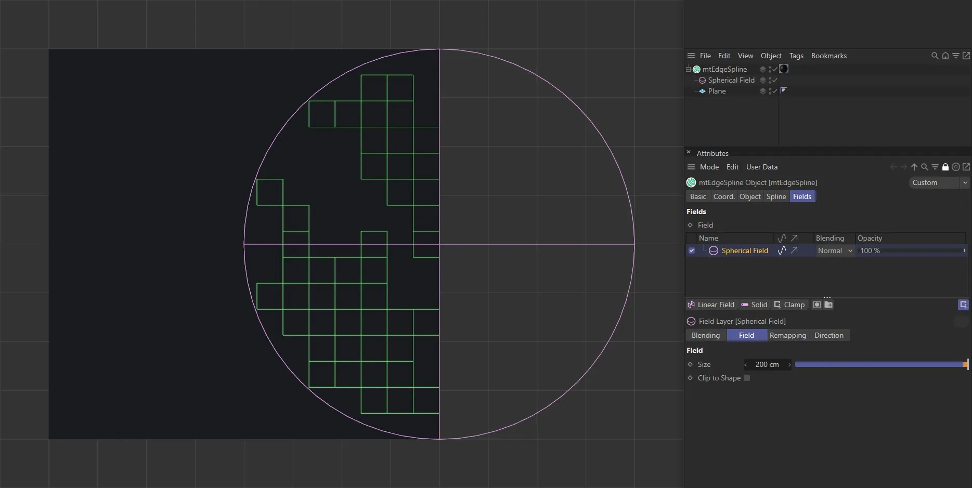Uncheck the Spherical Field layer checkbox

coord(692,250)
